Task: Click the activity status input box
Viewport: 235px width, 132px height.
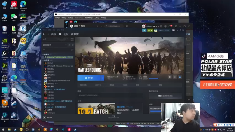Action: 110,95
